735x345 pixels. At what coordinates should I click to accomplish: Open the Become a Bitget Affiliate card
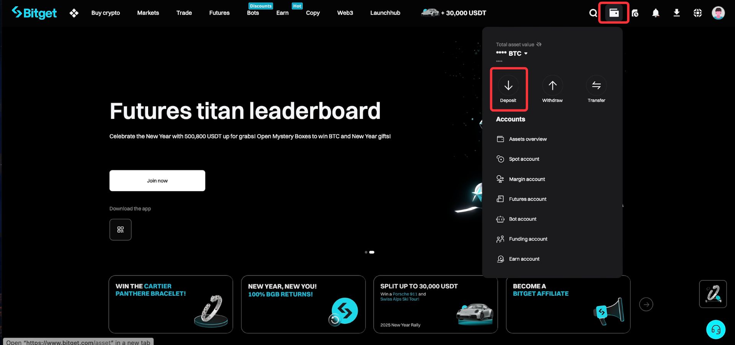[x=568, y=304]
